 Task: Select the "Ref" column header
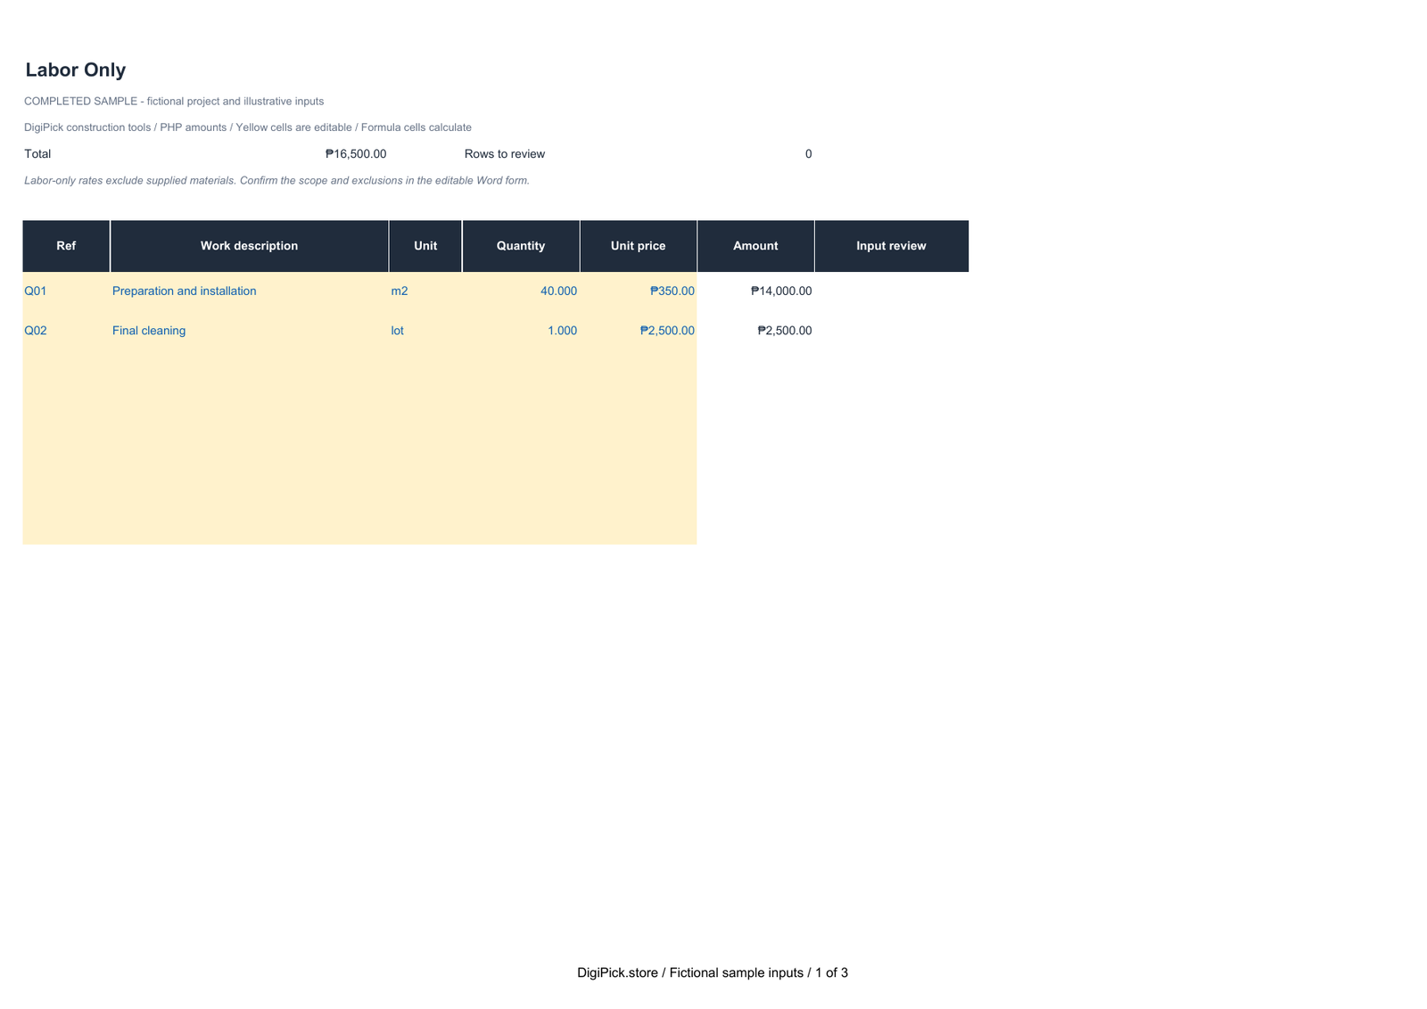pyautogui.click(x=66, y=246)
